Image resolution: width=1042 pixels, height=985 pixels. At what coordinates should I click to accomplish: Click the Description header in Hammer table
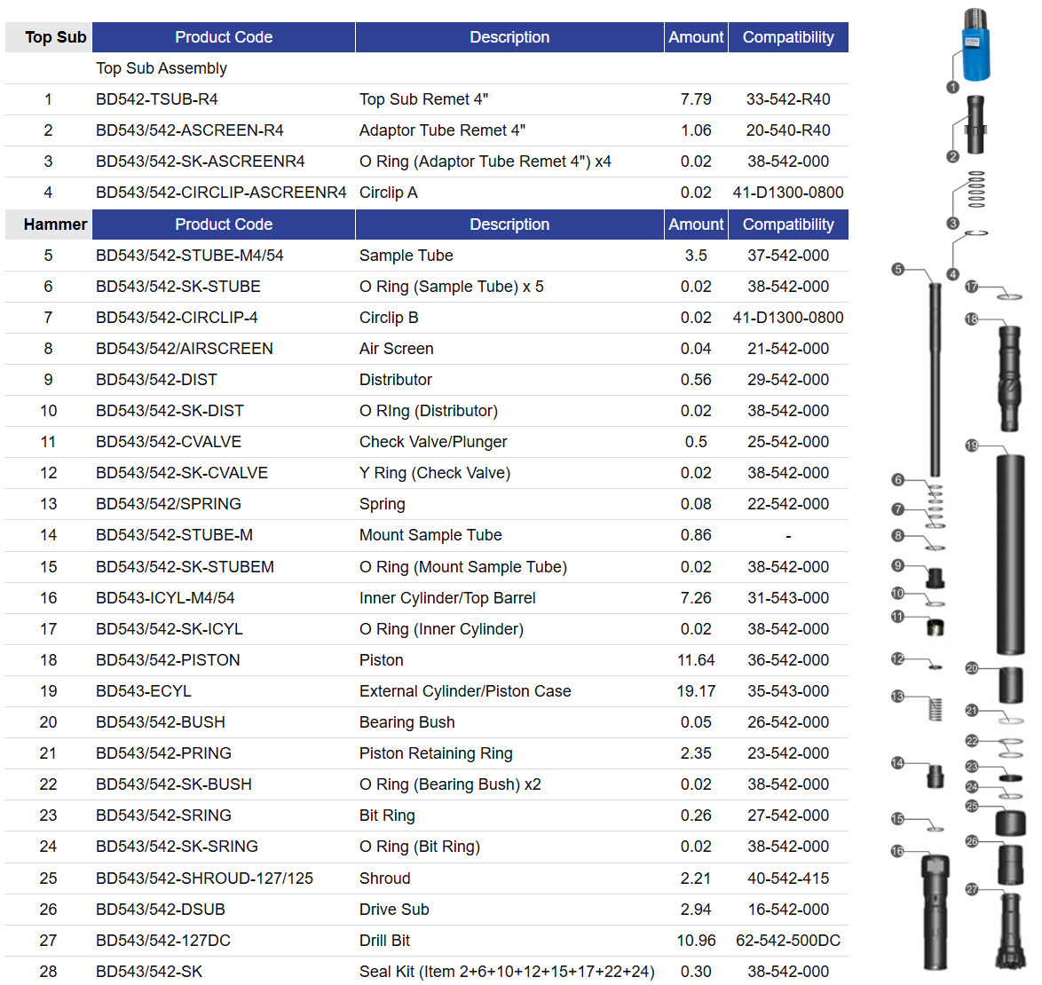[x=509, y=225]
